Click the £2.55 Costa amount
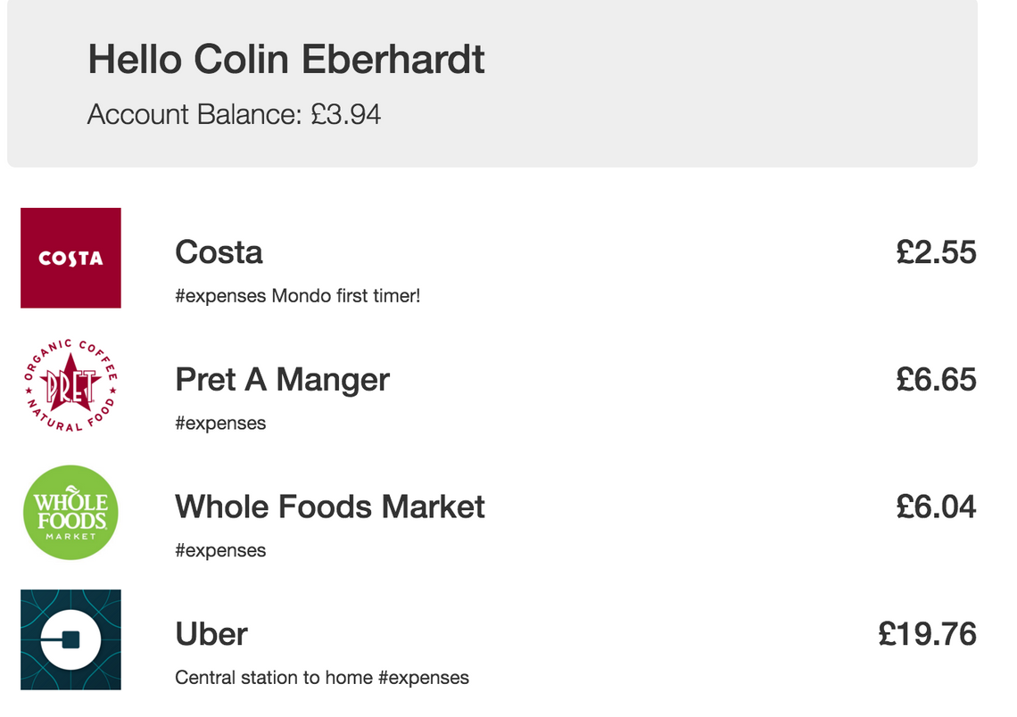This screenshot has width=1017, height=717. tap(936, 252)
